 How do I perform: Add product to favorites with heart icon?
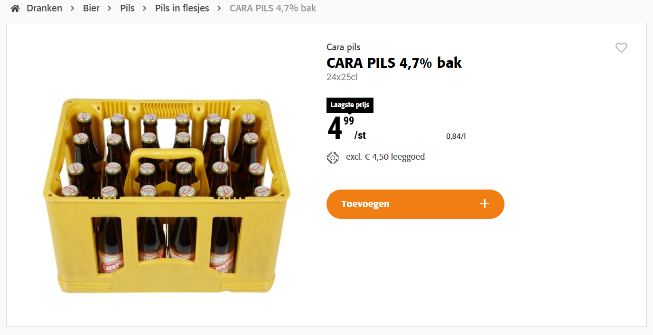point(621,47)
